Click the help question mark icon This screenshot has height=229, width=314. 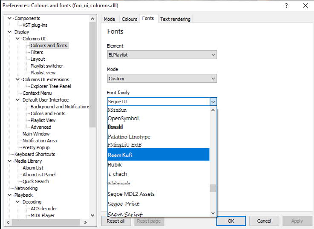coord(286,6)
